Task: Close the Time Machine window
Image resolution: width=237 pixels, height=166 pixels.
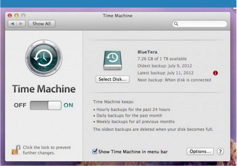Action: pyautogui.click(x=10, y=15)
